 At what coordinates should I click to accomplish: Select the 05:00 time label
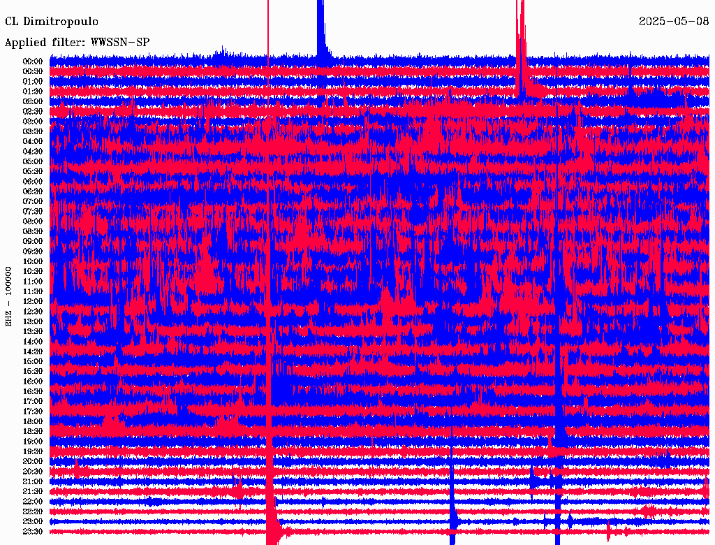click(33, 161)
